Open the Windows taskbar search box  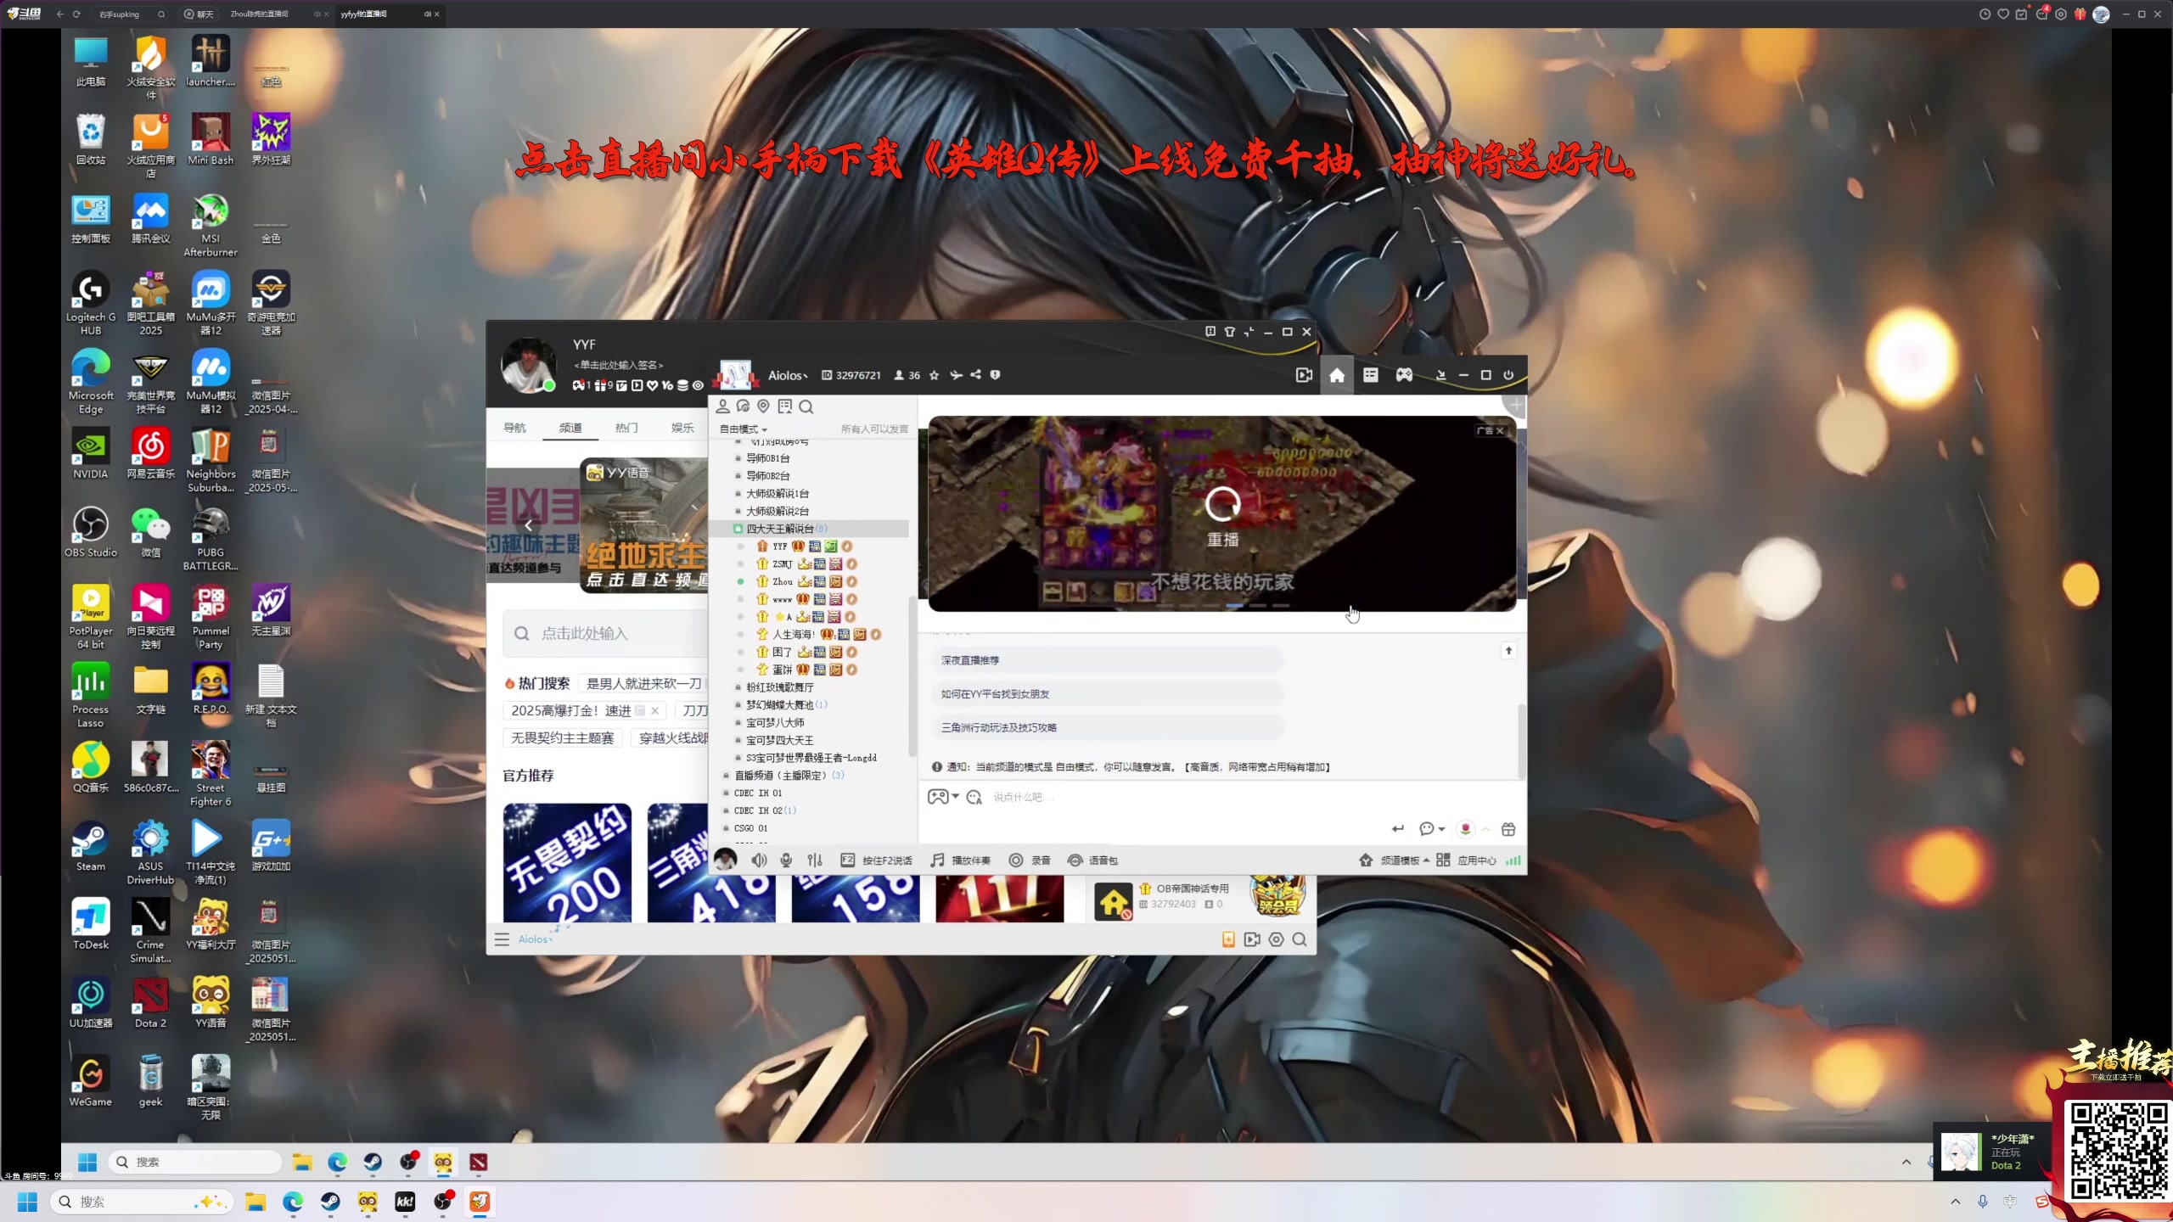141,1202
